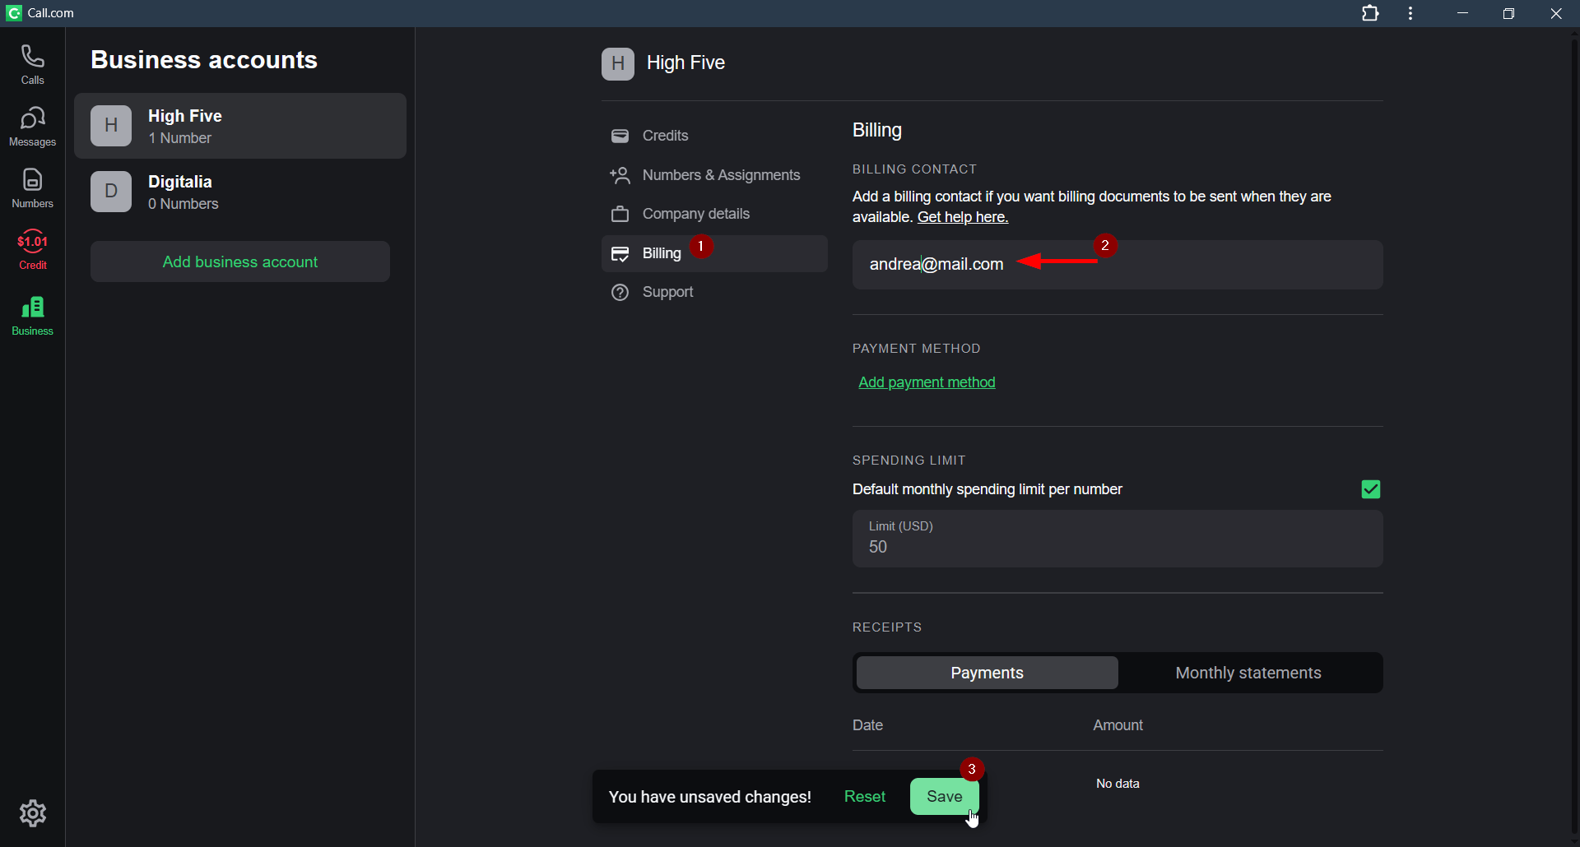Uncheck default monthly spending limit checkbox
The height and width of the screenshot is (847, 1580).
click(1370, 489)
